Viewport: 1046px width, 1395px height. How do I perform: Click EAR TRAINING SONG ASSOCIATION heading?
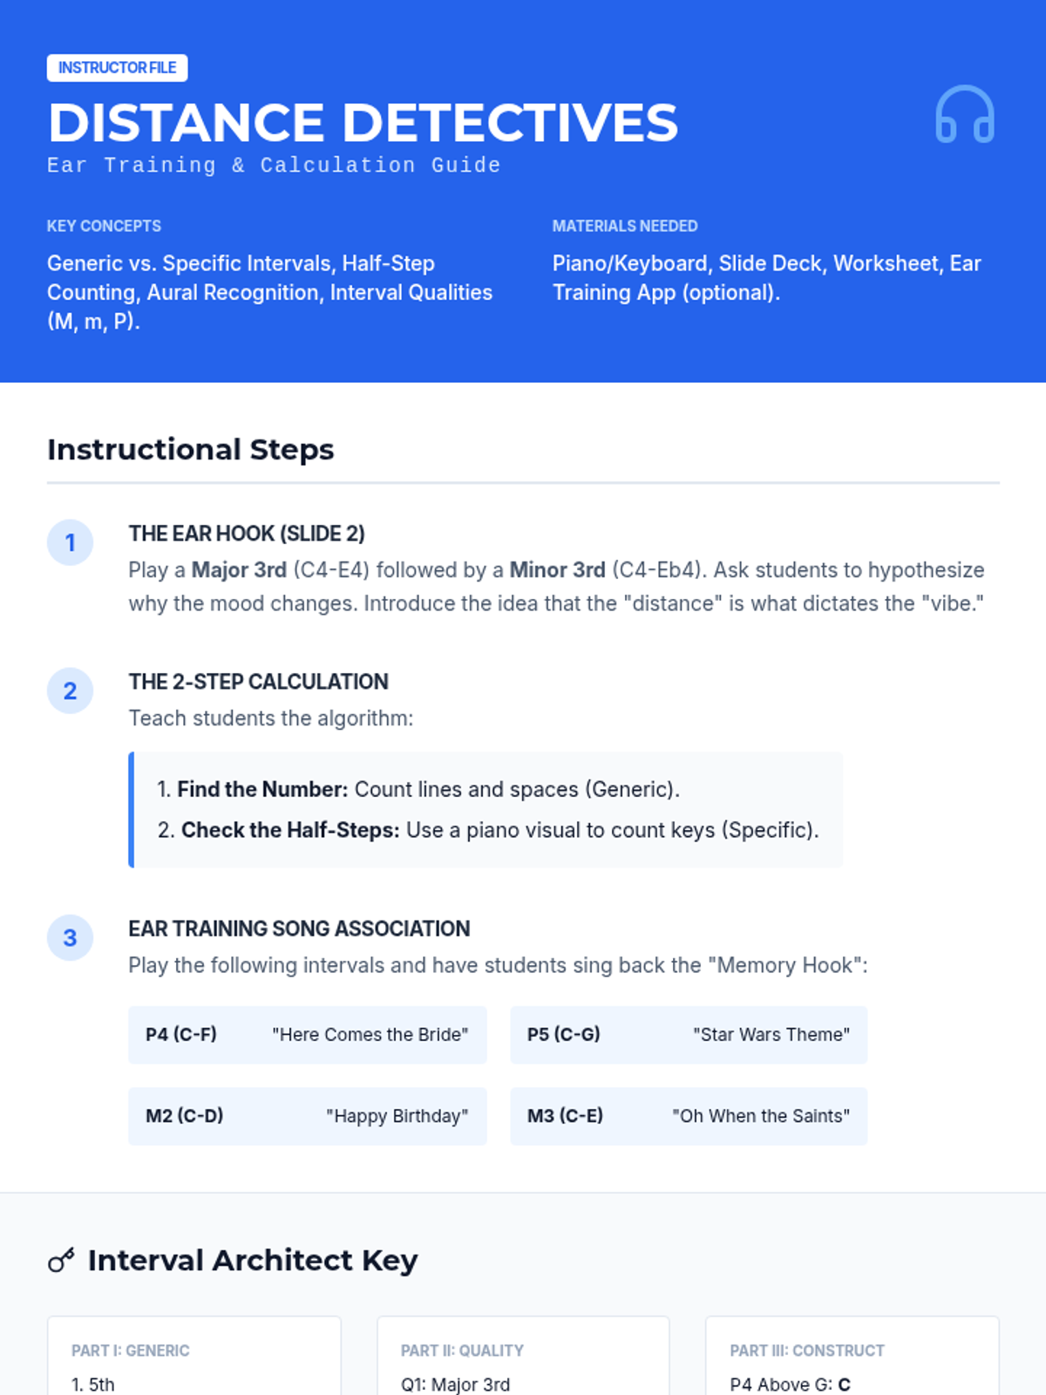(299, 929)
